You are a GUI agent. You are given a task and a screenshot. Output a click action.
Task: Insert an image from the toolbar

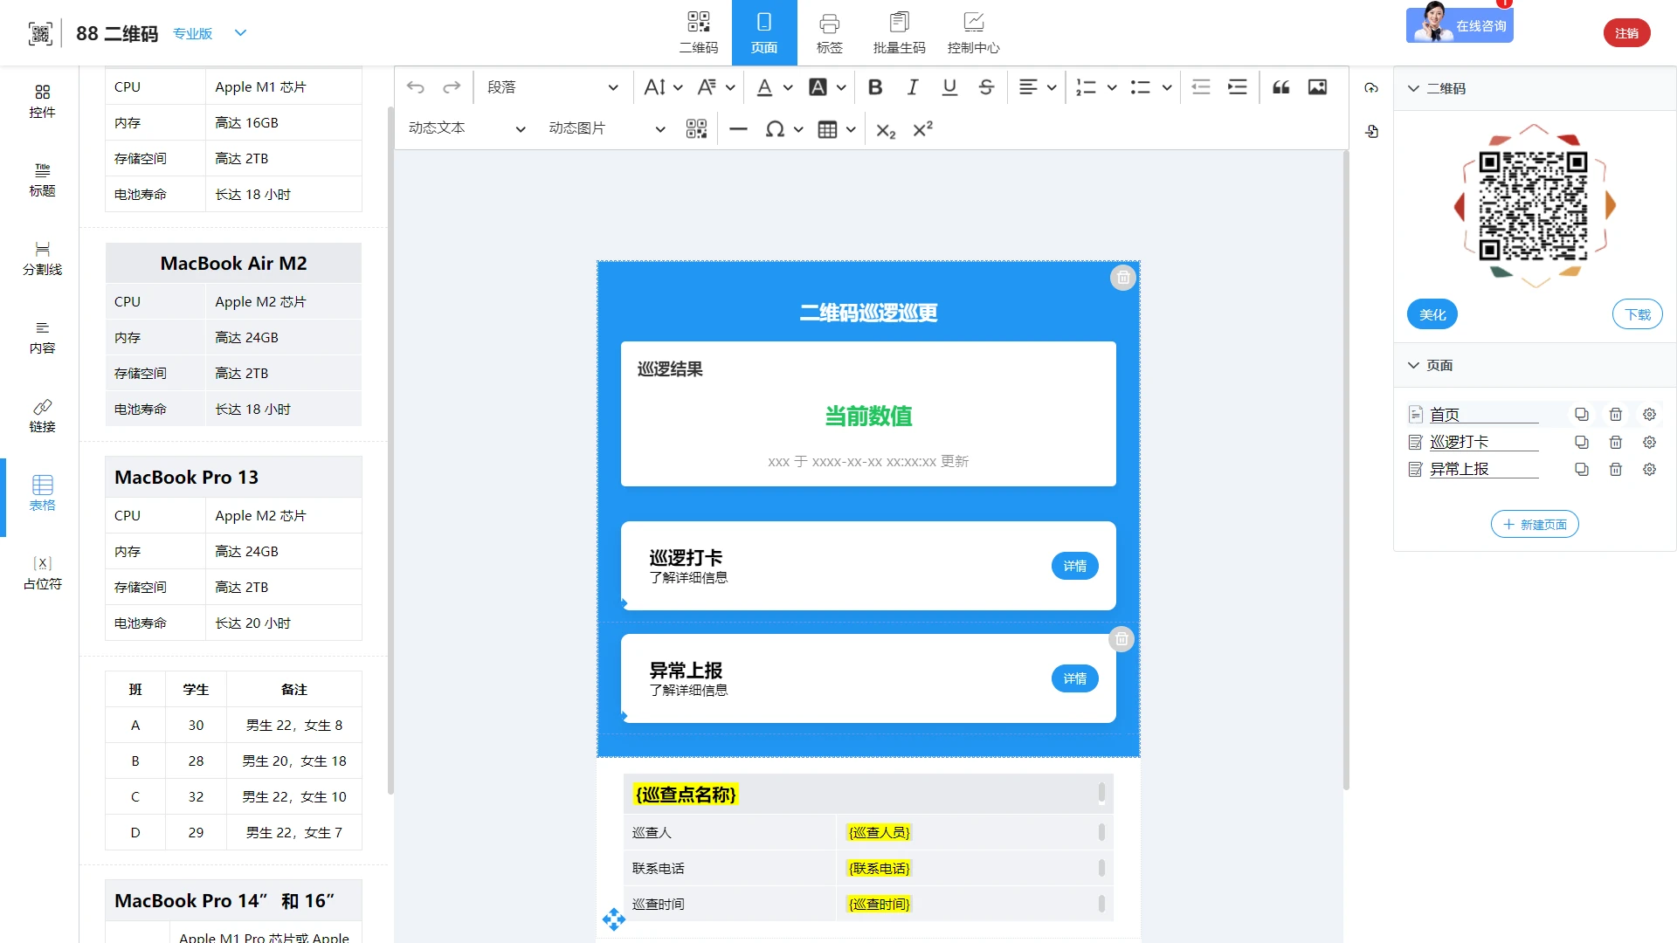click(x=1317, y=87)
